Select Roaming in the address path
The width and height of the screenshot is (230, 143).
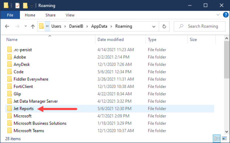(123, 26)
